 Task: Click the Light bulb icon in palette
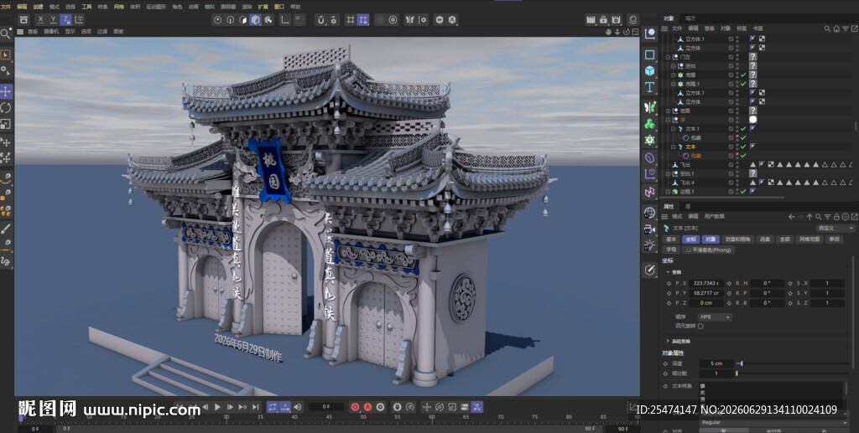pos(650,245)
